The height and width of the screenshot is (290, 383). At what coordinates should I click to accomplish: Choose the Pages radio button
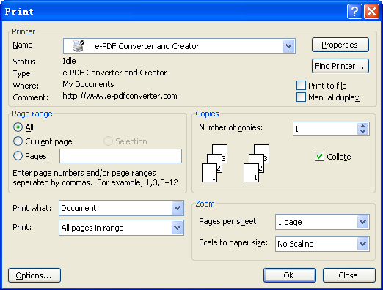(18, 155)
